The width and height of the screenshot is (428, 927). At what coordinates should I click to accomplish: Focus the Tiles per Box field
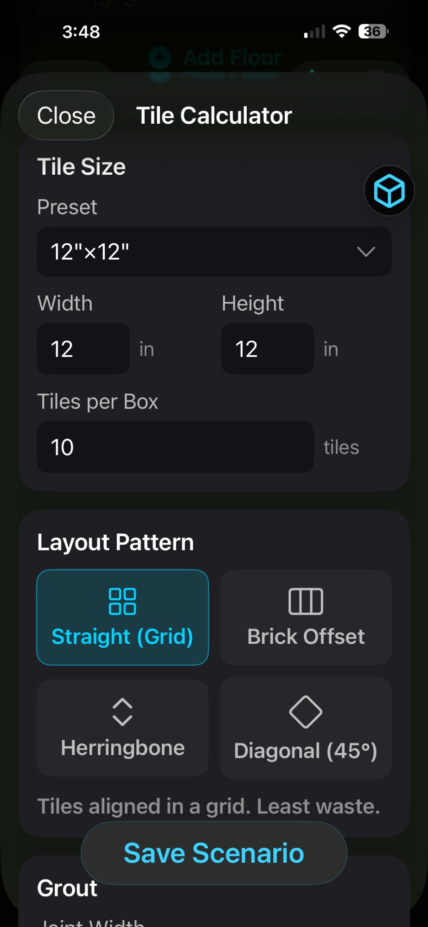pos(175,447)
